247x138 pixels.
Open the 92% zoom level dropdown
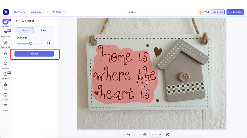[x=156, y=134]
